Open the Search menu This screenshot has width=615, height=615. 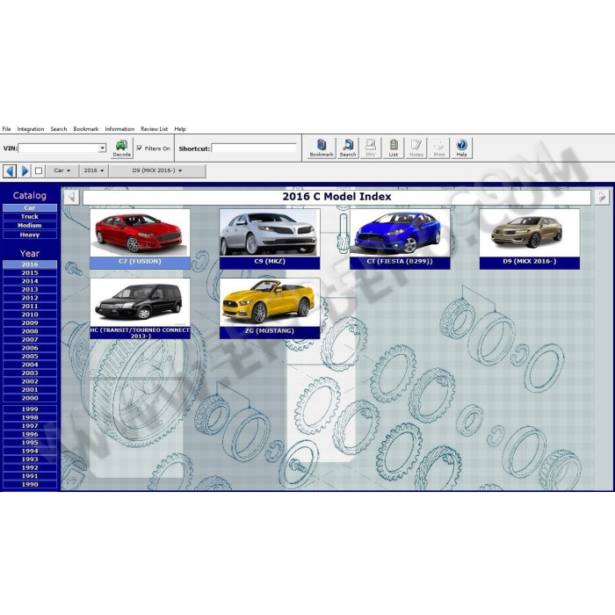coord(59,129)
